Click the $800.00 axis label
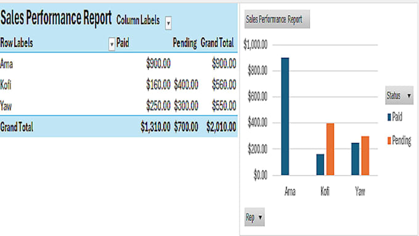 (x=258, y=71)
